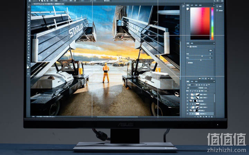249x155 pixels.
Task: Open the Share icon at top right
Action: pyautogui.click(x=222, y=1)
